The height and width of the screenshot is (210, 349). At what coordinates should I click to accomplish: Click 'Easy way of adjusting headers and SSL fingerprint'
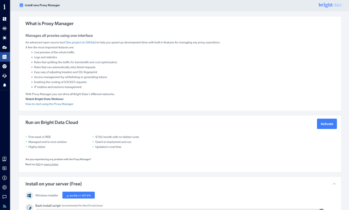[65, 72]
